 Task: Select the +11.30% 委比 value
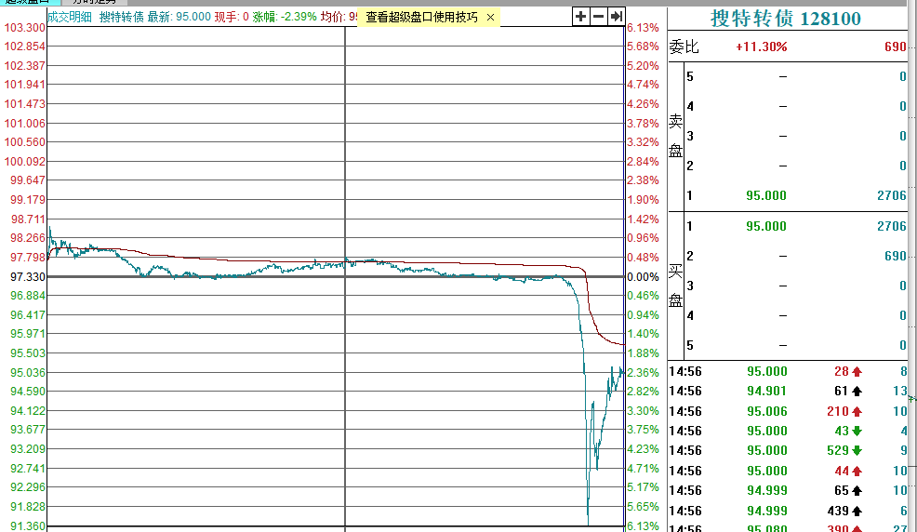[x=761, y=47]
